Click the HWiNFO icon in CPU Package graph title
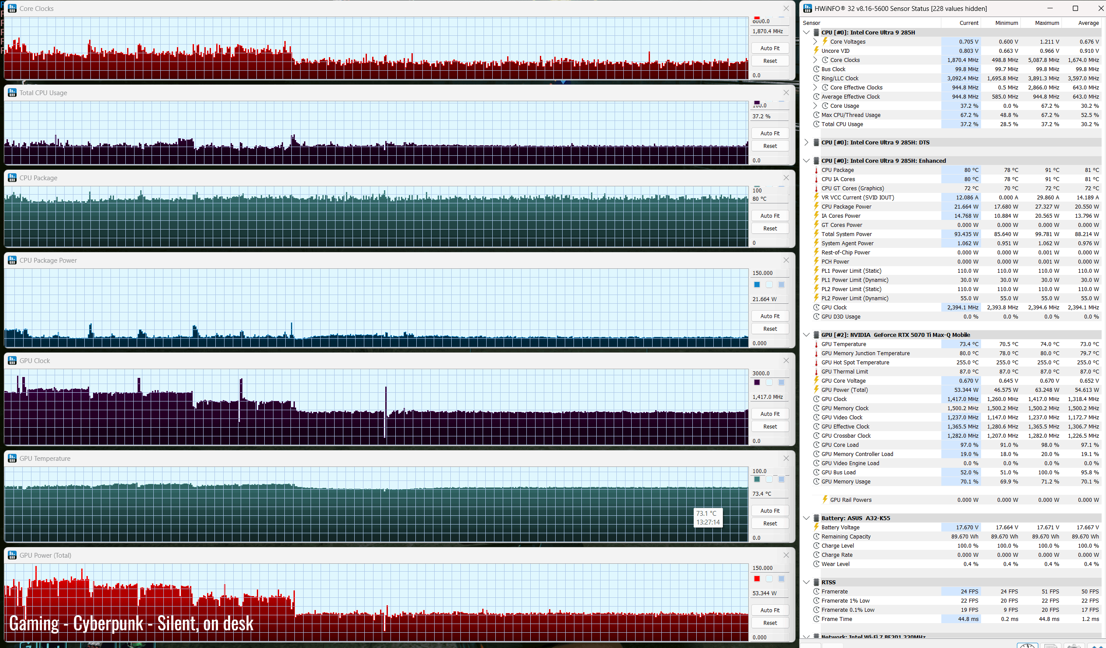1106x648 pixels. coord(12,178)
